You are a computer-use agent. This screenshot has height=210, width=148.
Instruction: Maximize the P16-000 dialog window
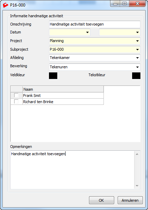(x=125, y=3)
